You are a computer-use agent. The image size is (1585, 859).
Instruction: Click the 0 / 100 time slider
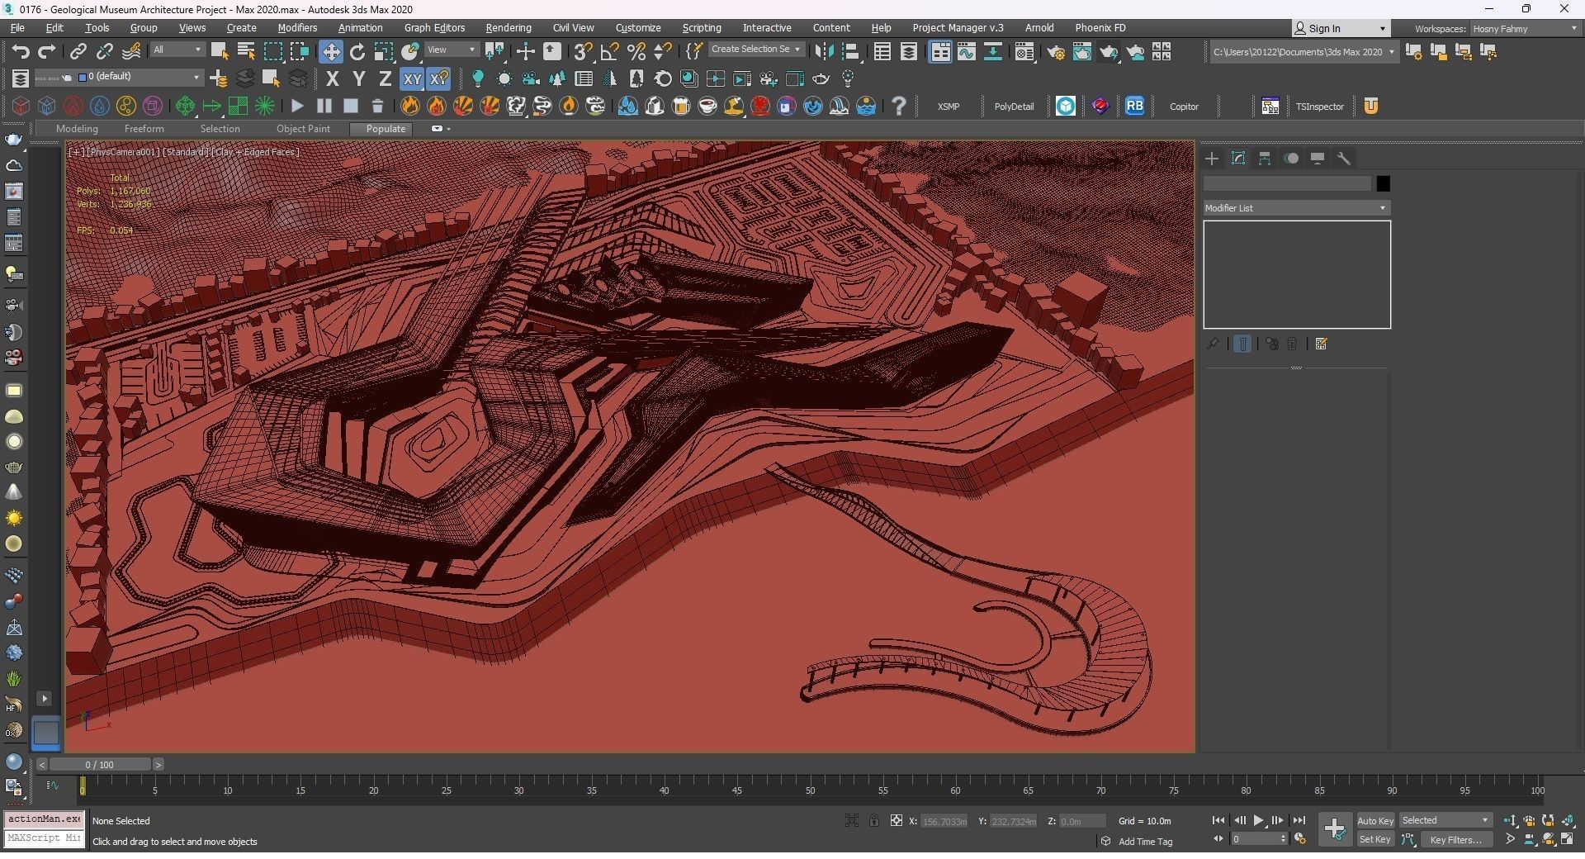[x=99, y=765]
